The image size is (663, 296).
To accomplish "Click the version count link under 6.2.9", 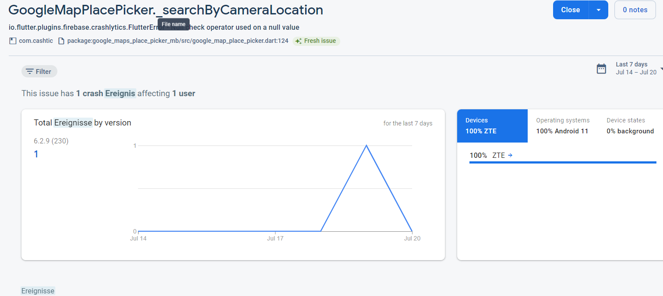I will [36, 154].
